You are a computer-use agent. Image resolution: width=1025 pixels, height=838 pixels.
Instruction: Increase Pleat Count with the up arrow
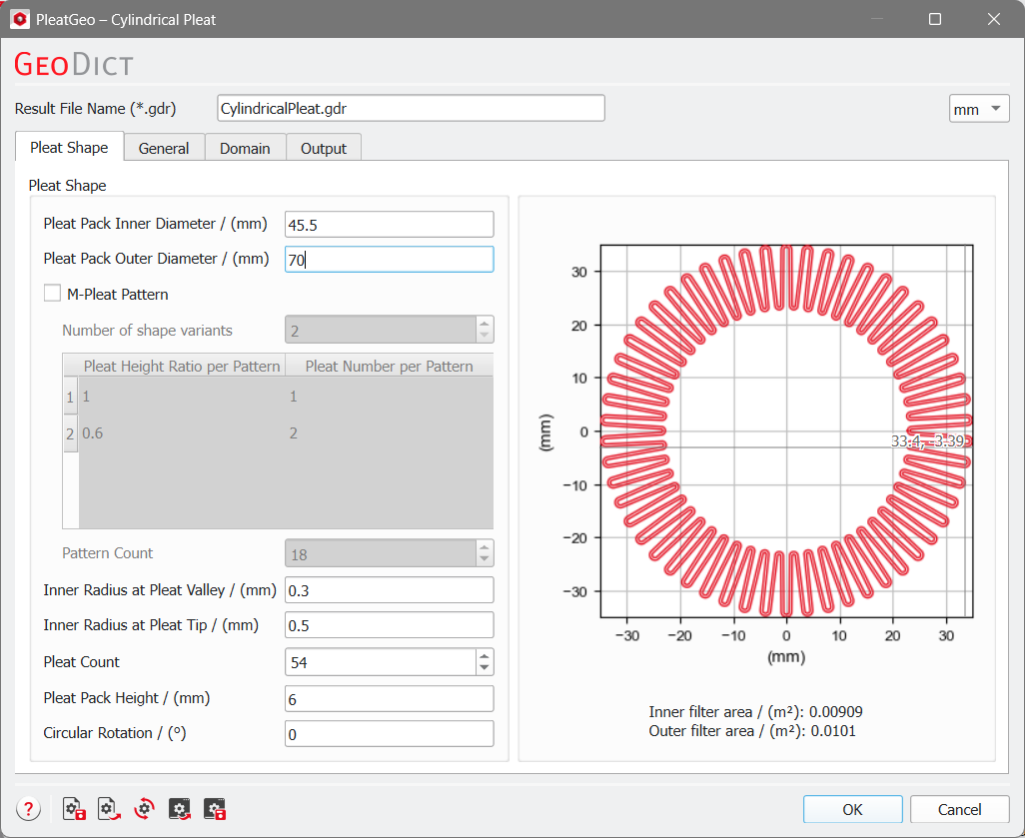point(485,655)
